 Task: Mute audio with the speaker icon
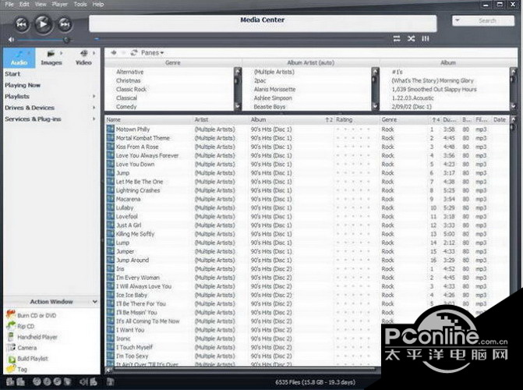pos(11,40)
